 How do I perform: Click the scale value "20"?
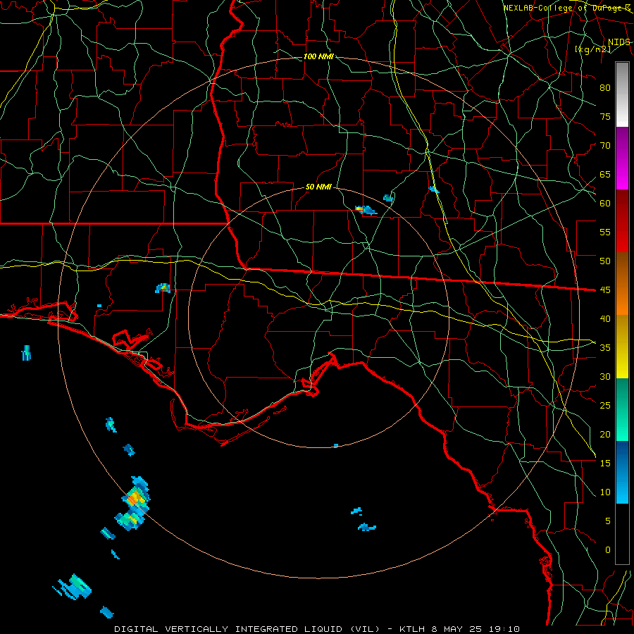coord(605,434)
